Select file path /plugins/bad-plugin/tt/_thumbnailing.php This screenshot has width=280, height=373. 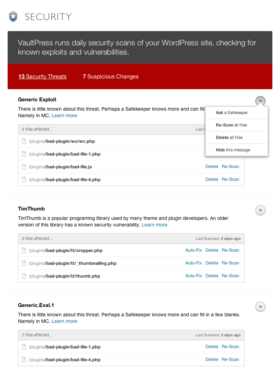[x=72, y=263]
